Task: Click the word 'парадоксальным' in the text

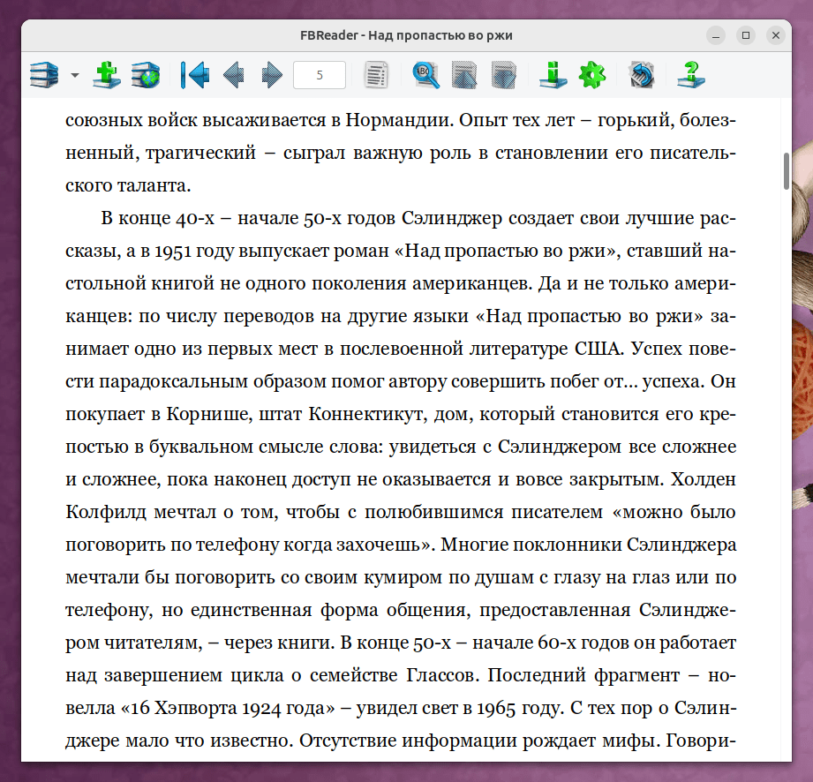Action: tap(173, 381)
